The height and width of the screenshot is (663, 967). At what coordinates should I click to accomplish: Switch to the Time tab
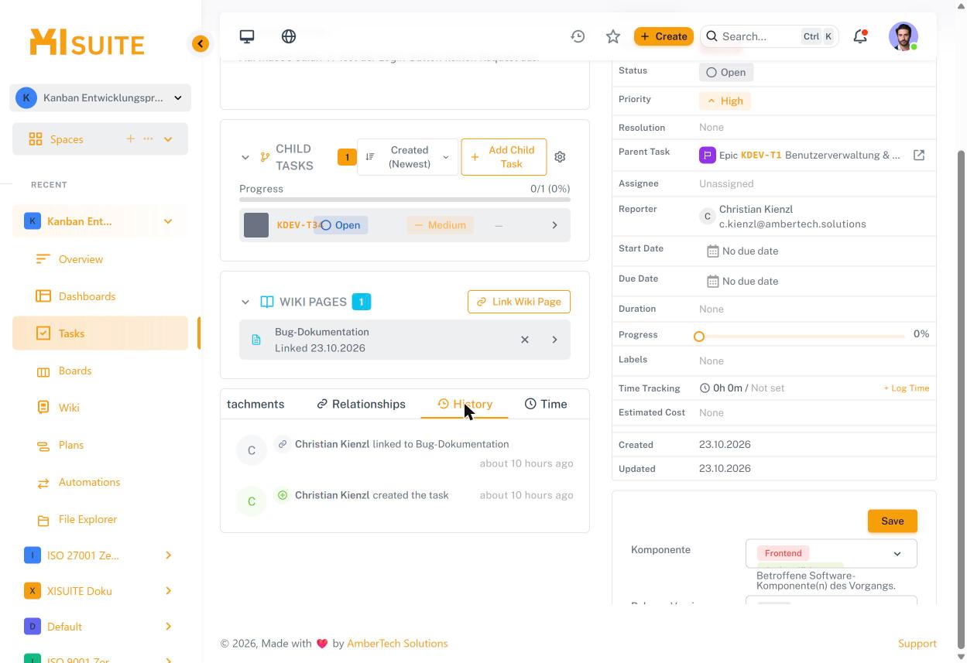tap(546, 404)
